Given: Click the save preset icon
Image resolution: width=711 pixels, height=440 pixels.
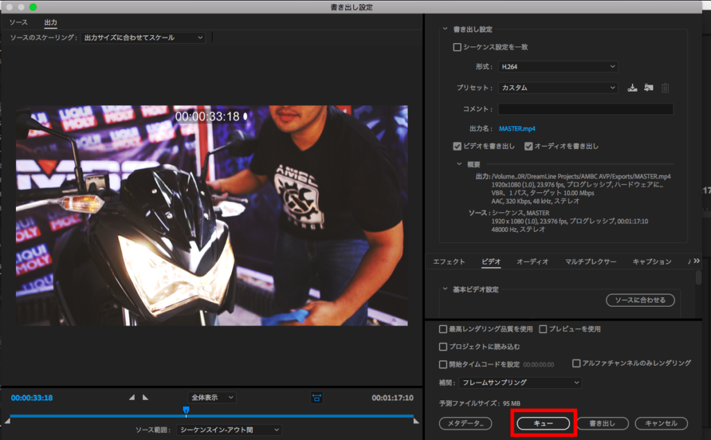Looking at the screenshot, I should pos(632,88).
